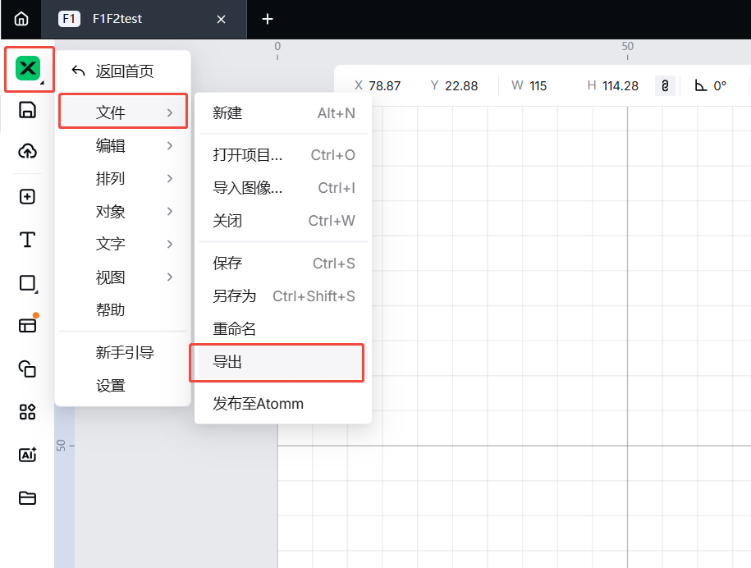Choose 导出 from the file menu
The height and width of the screenshot is (568, 751).
pyautogui.click(x=277, y=362)
